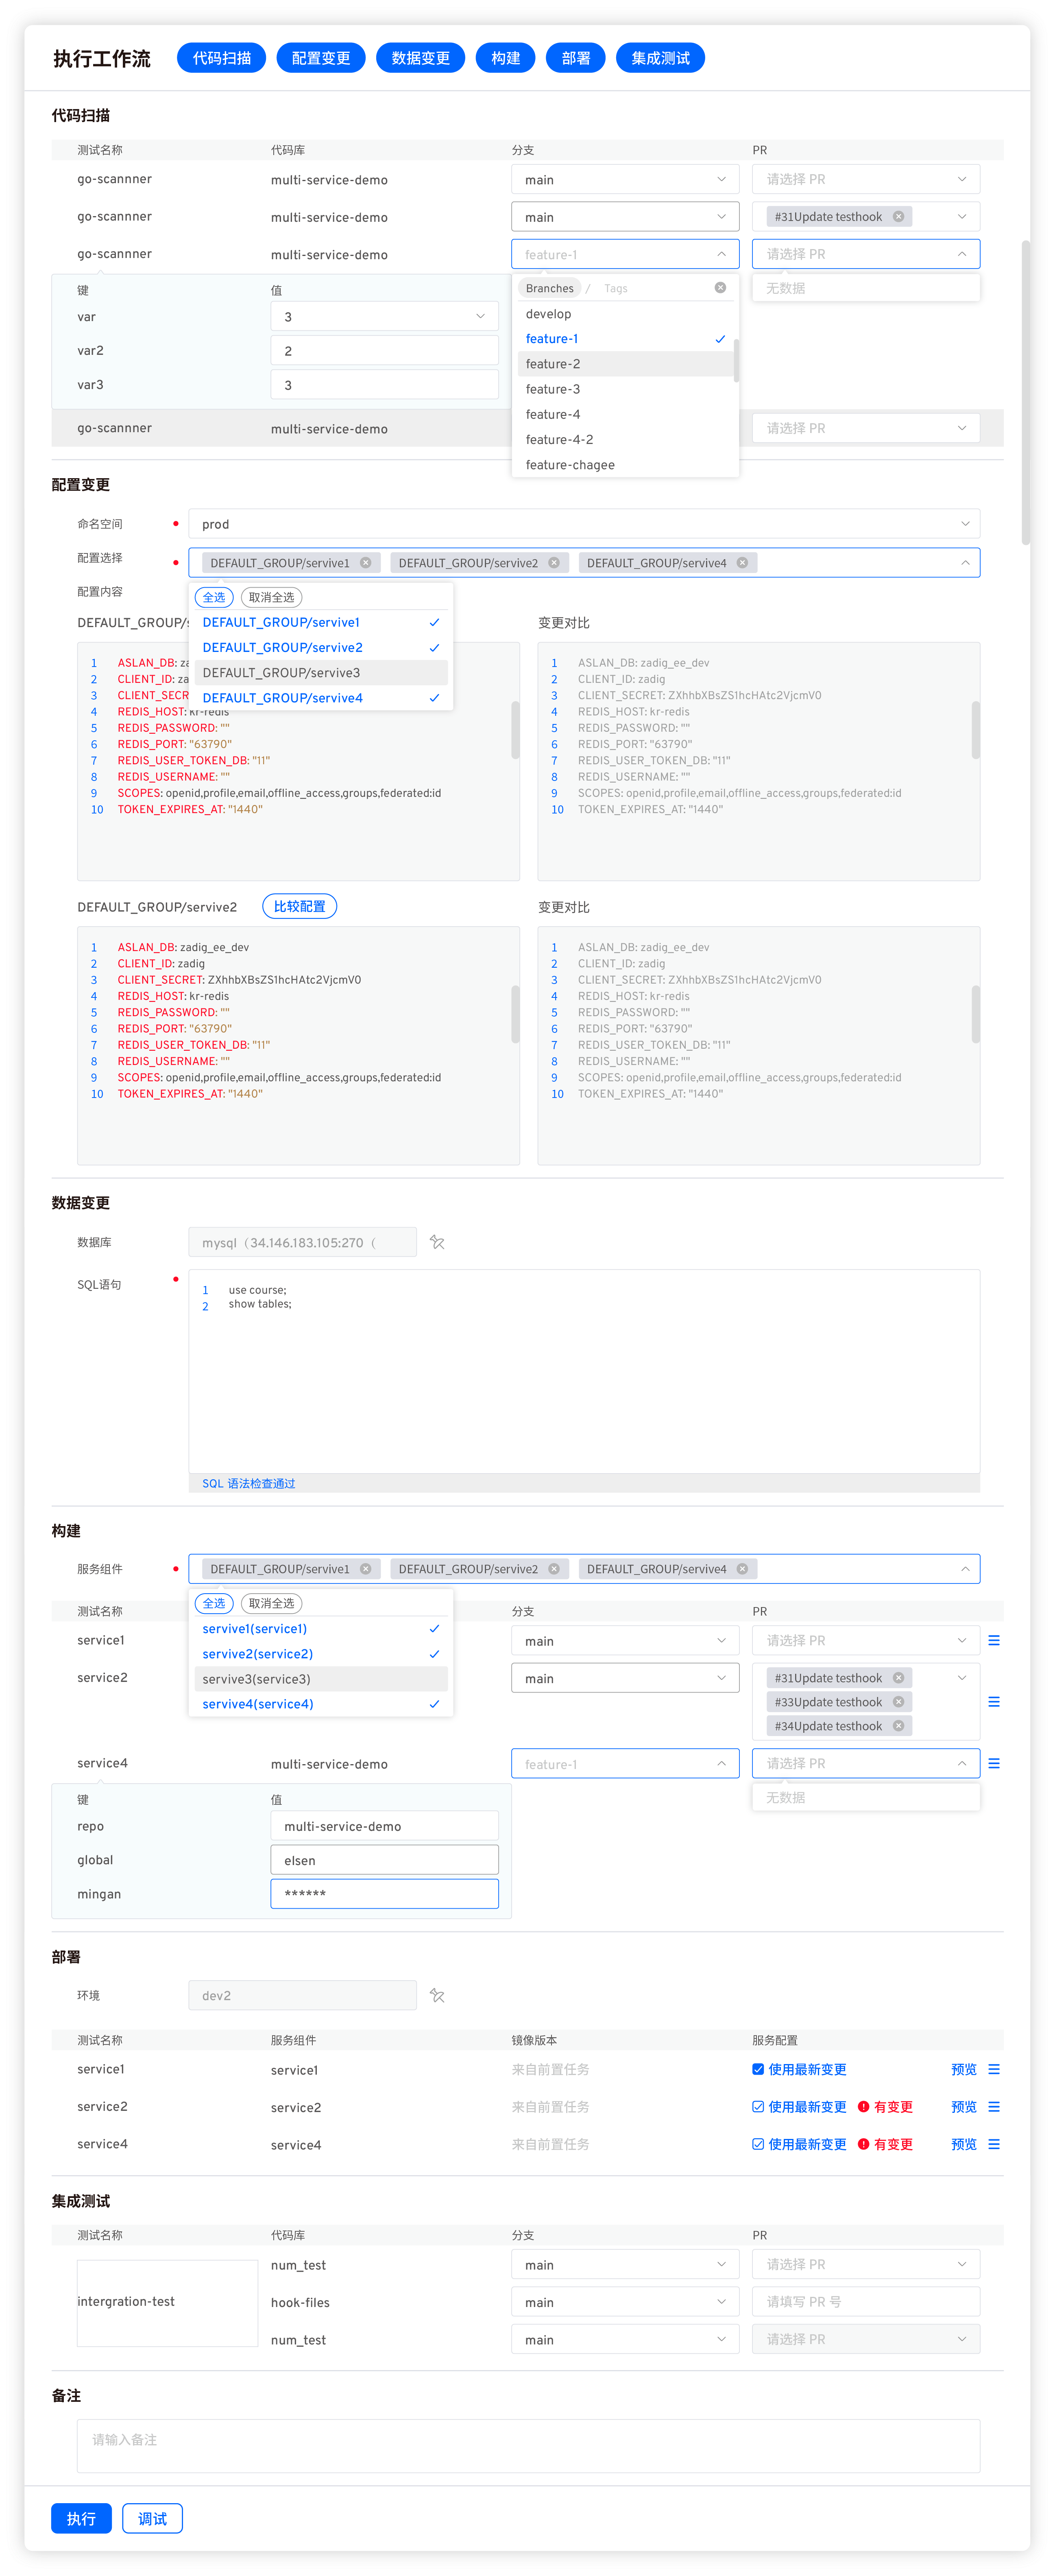Screen dimensions: 1055x2576
Task: Toggle 使用最新变更 for service4 deploy
Action: coord(758,2144)
